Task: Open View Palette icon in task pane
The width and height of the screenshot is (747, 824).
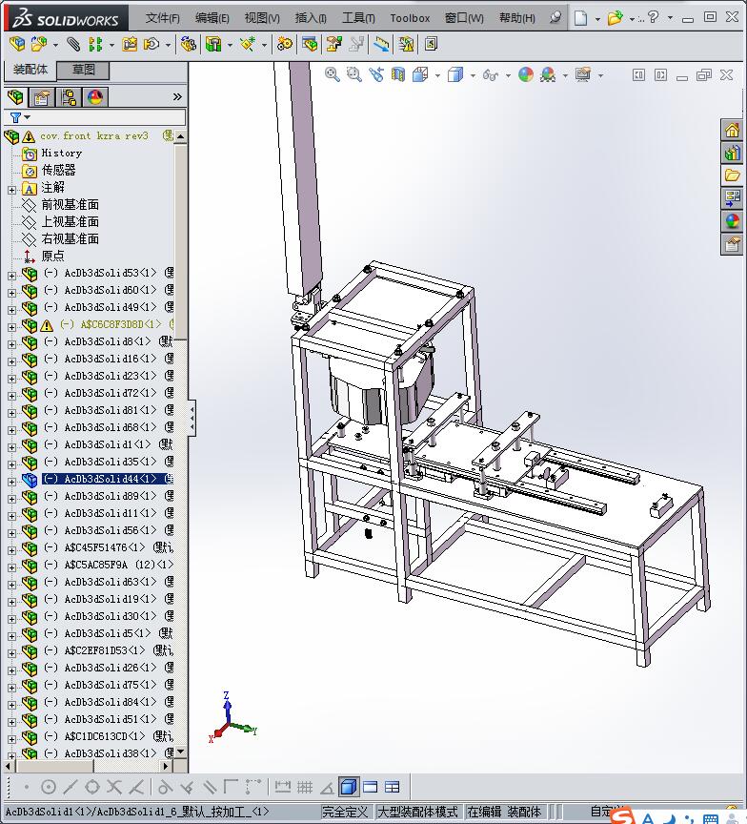Action: (732, 197)
